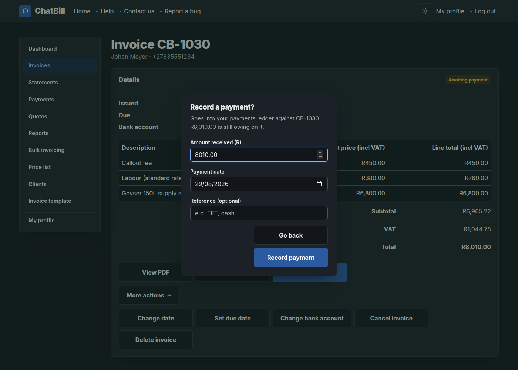
Task: Click Go back in the dialog
Action: [291, 235]
